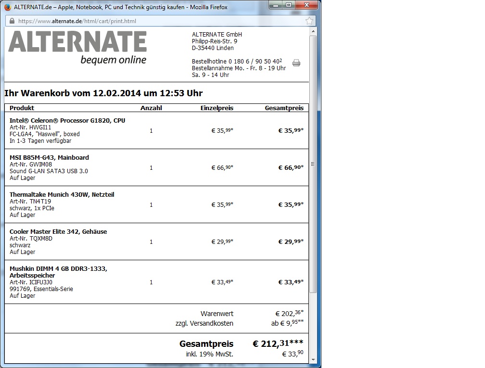Click the MwSt. amount € 33,90
Screen dimensions: 485x368
(x=293, y=354)
